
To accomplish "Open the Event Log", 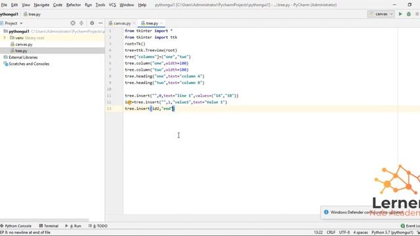I will click(x=410, y=226).
